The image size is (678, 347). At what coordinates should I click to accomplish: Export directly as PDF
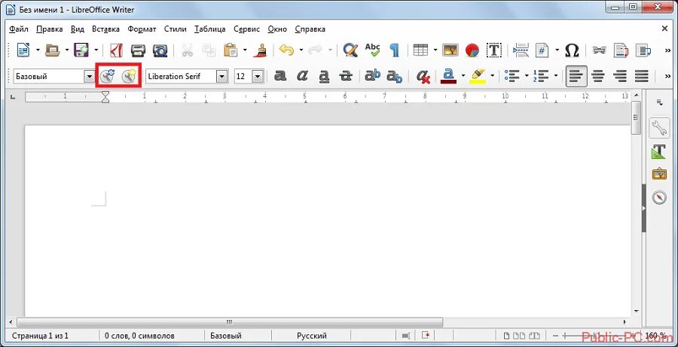(x=116, y=50)
